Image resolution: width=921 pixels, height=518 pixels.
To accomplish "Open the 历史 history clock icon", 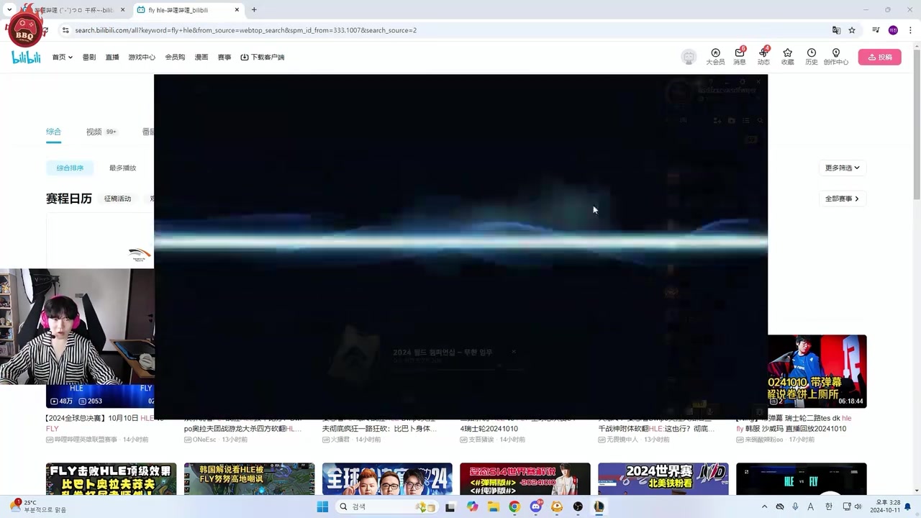I will pos(812,57).
